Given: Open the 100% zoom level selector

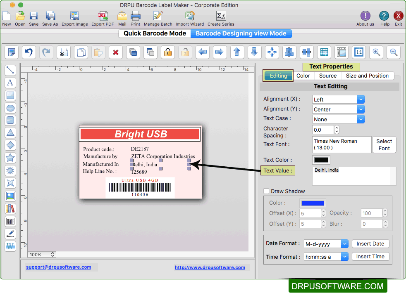Looking at the screenshot, I should click(42, 255).
